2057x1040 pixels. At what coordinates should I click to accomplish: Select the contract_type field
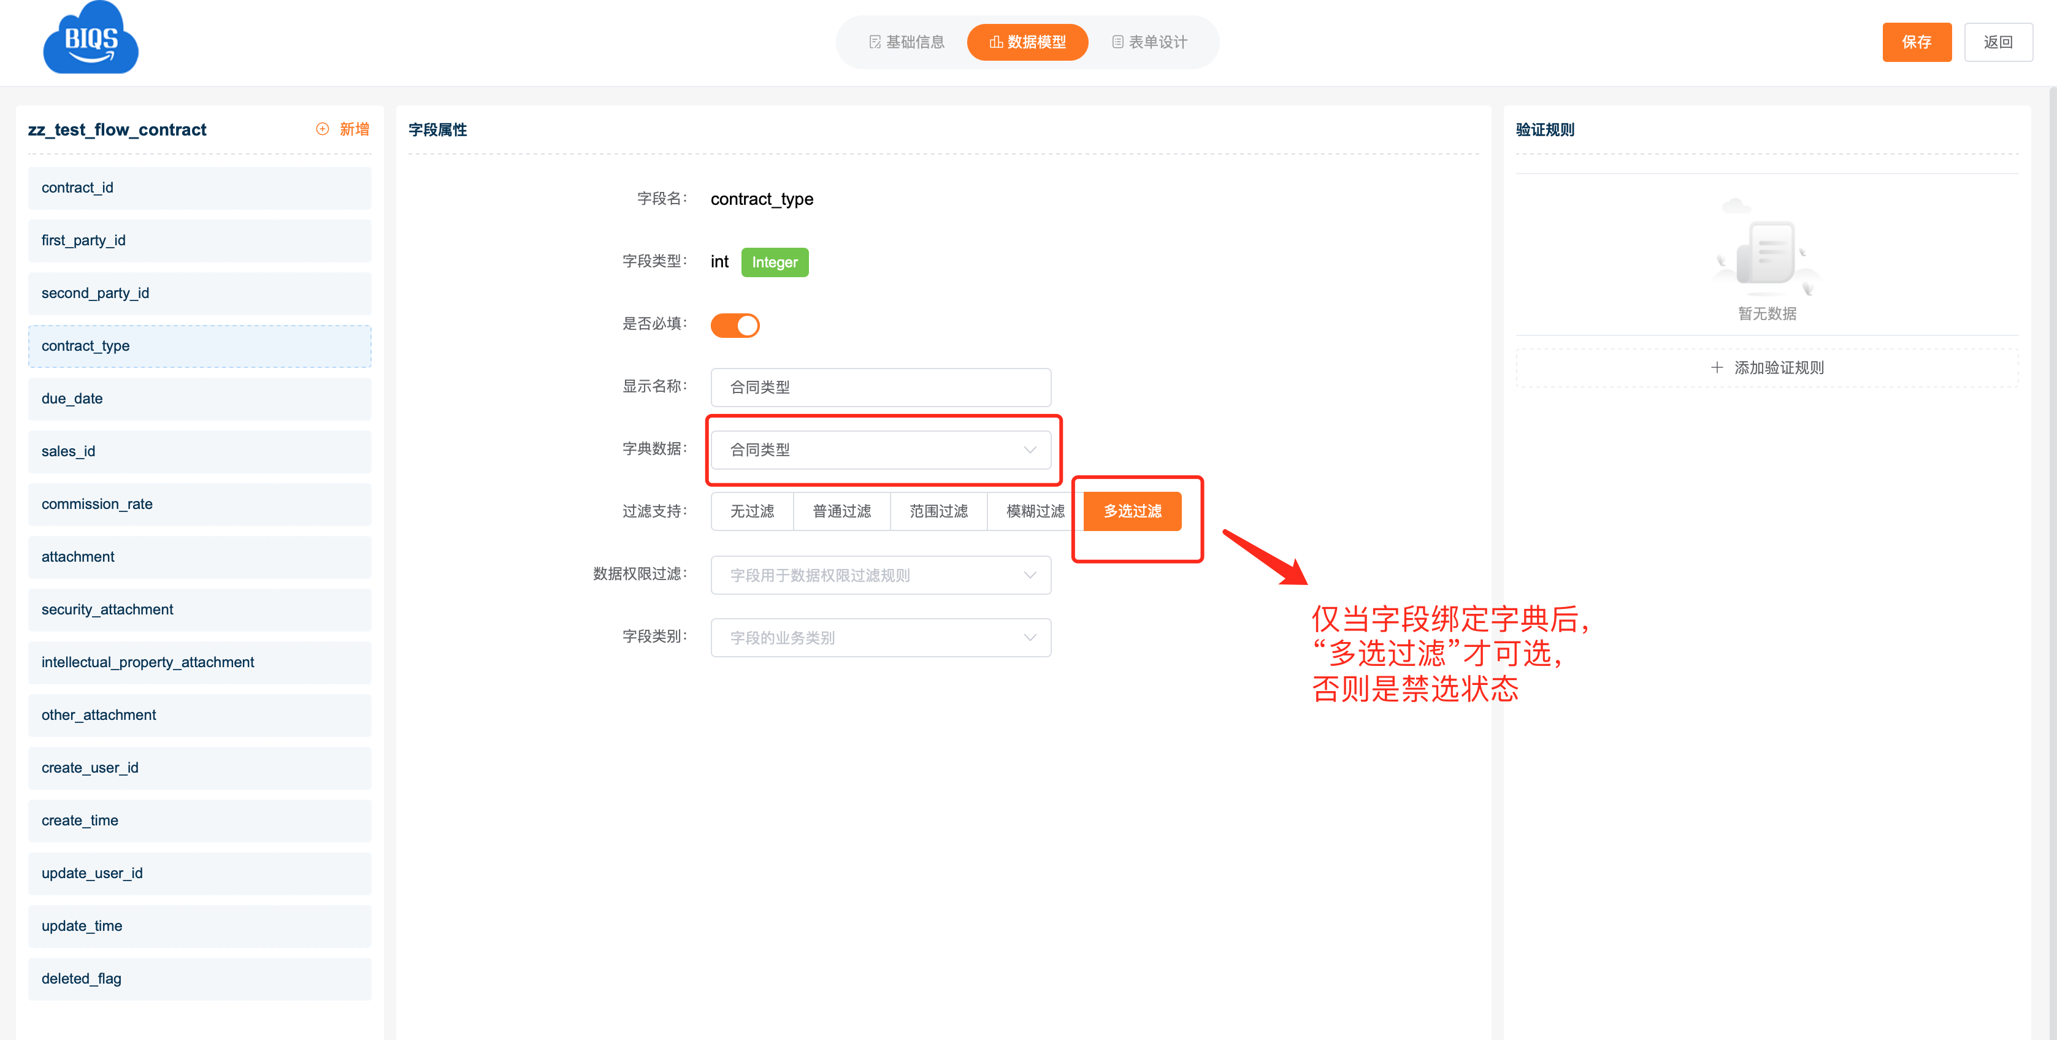pyautogui.click(x=200, y=346)
